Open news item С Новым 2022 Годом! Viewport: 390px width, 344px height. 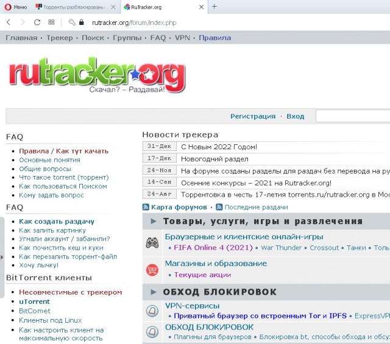(219, 147)
